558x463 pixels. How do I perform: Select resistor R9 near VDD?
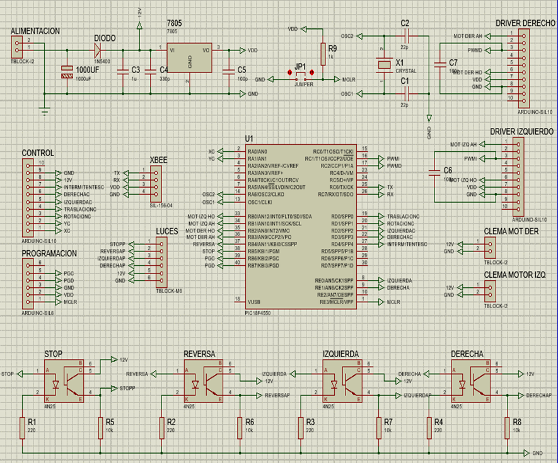(x=323, y=52)
